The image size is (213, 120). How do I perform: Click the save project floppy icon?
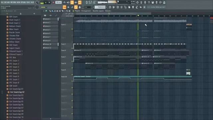pos(153,2)
